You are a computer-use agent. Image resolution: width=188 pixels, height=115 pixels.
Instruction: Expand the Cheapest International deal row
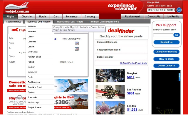(x=121, y=50)
